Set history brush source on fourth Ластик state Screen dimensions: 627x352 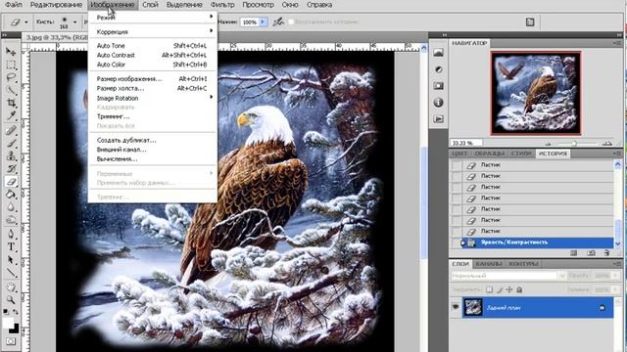tap(457, 198)
